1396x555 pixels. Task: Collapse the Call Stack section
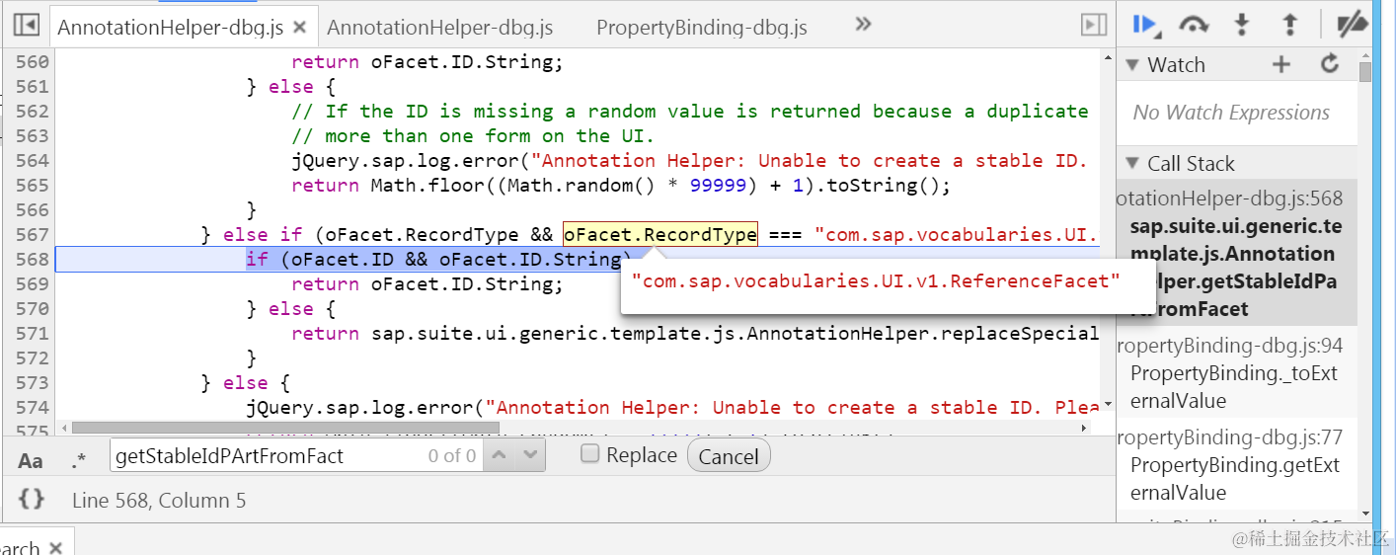click(x=1133, y=164)
